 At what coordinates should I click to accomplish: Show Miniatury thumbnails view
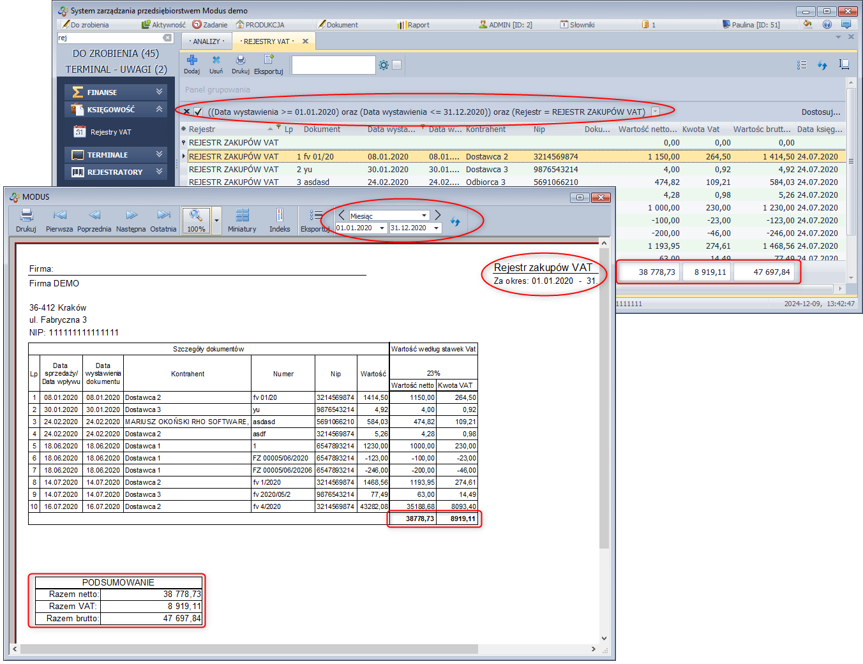pos(242,216)
